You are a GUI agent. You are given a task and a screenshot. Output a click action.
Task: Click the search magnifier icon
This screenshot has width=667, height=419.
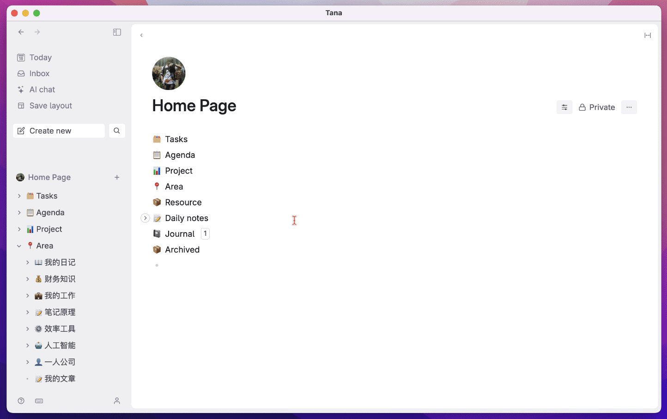pyautogui.click(x=117, y=131)
